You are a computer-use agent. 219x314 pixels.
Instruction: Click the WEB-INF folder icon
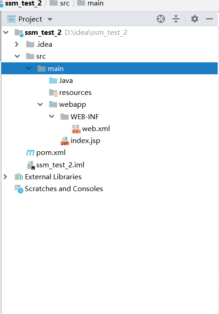[x=65, y=116]
